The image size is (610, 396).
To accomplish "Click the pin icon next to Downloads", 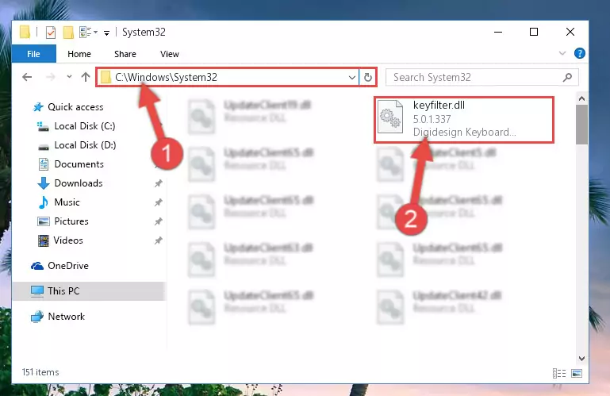I will pos(159,183).
